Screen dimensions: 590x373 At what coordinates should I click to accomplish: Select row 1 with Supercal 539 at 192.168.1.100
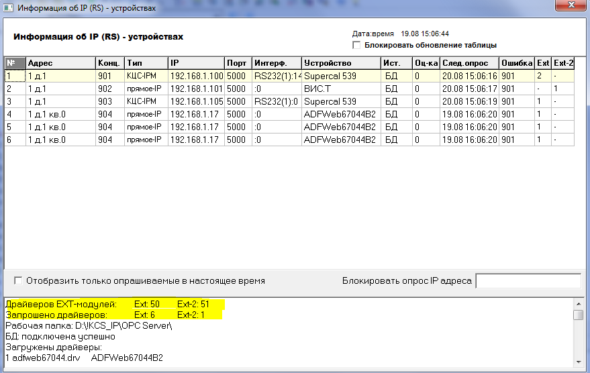pos(201,76)
